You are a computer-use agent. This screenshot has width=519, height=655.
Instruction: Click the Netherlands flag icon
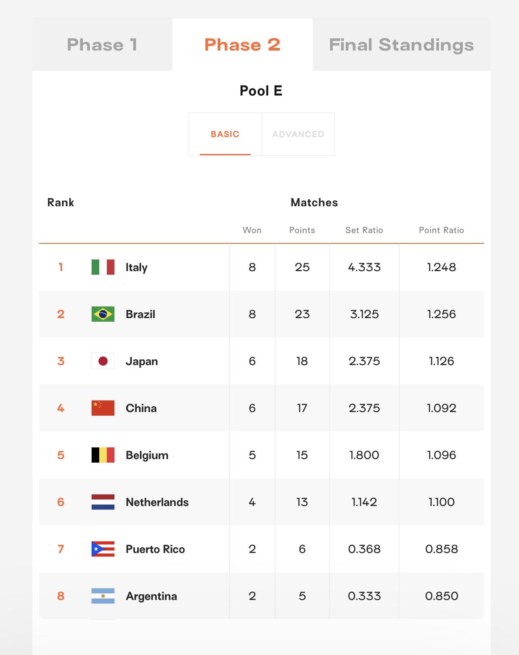[103, 502]
